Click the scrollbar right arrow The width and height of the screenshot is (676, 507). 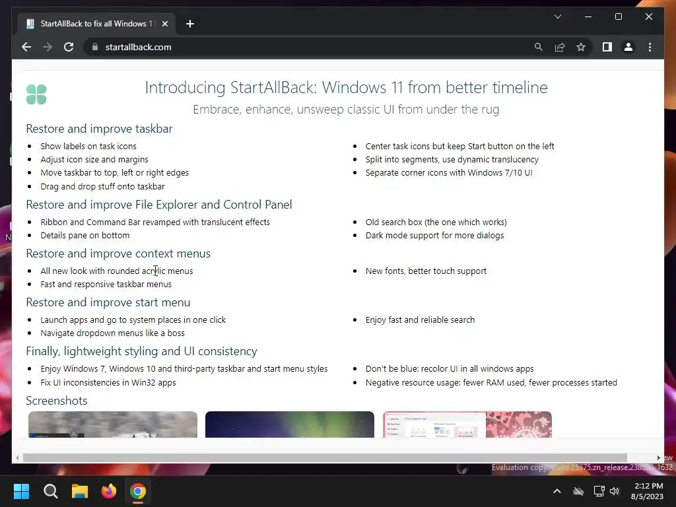tap(658, 458)
